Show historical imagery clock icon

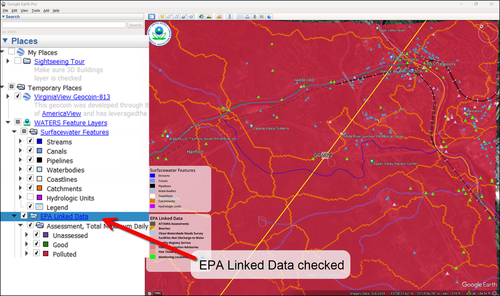201,17
